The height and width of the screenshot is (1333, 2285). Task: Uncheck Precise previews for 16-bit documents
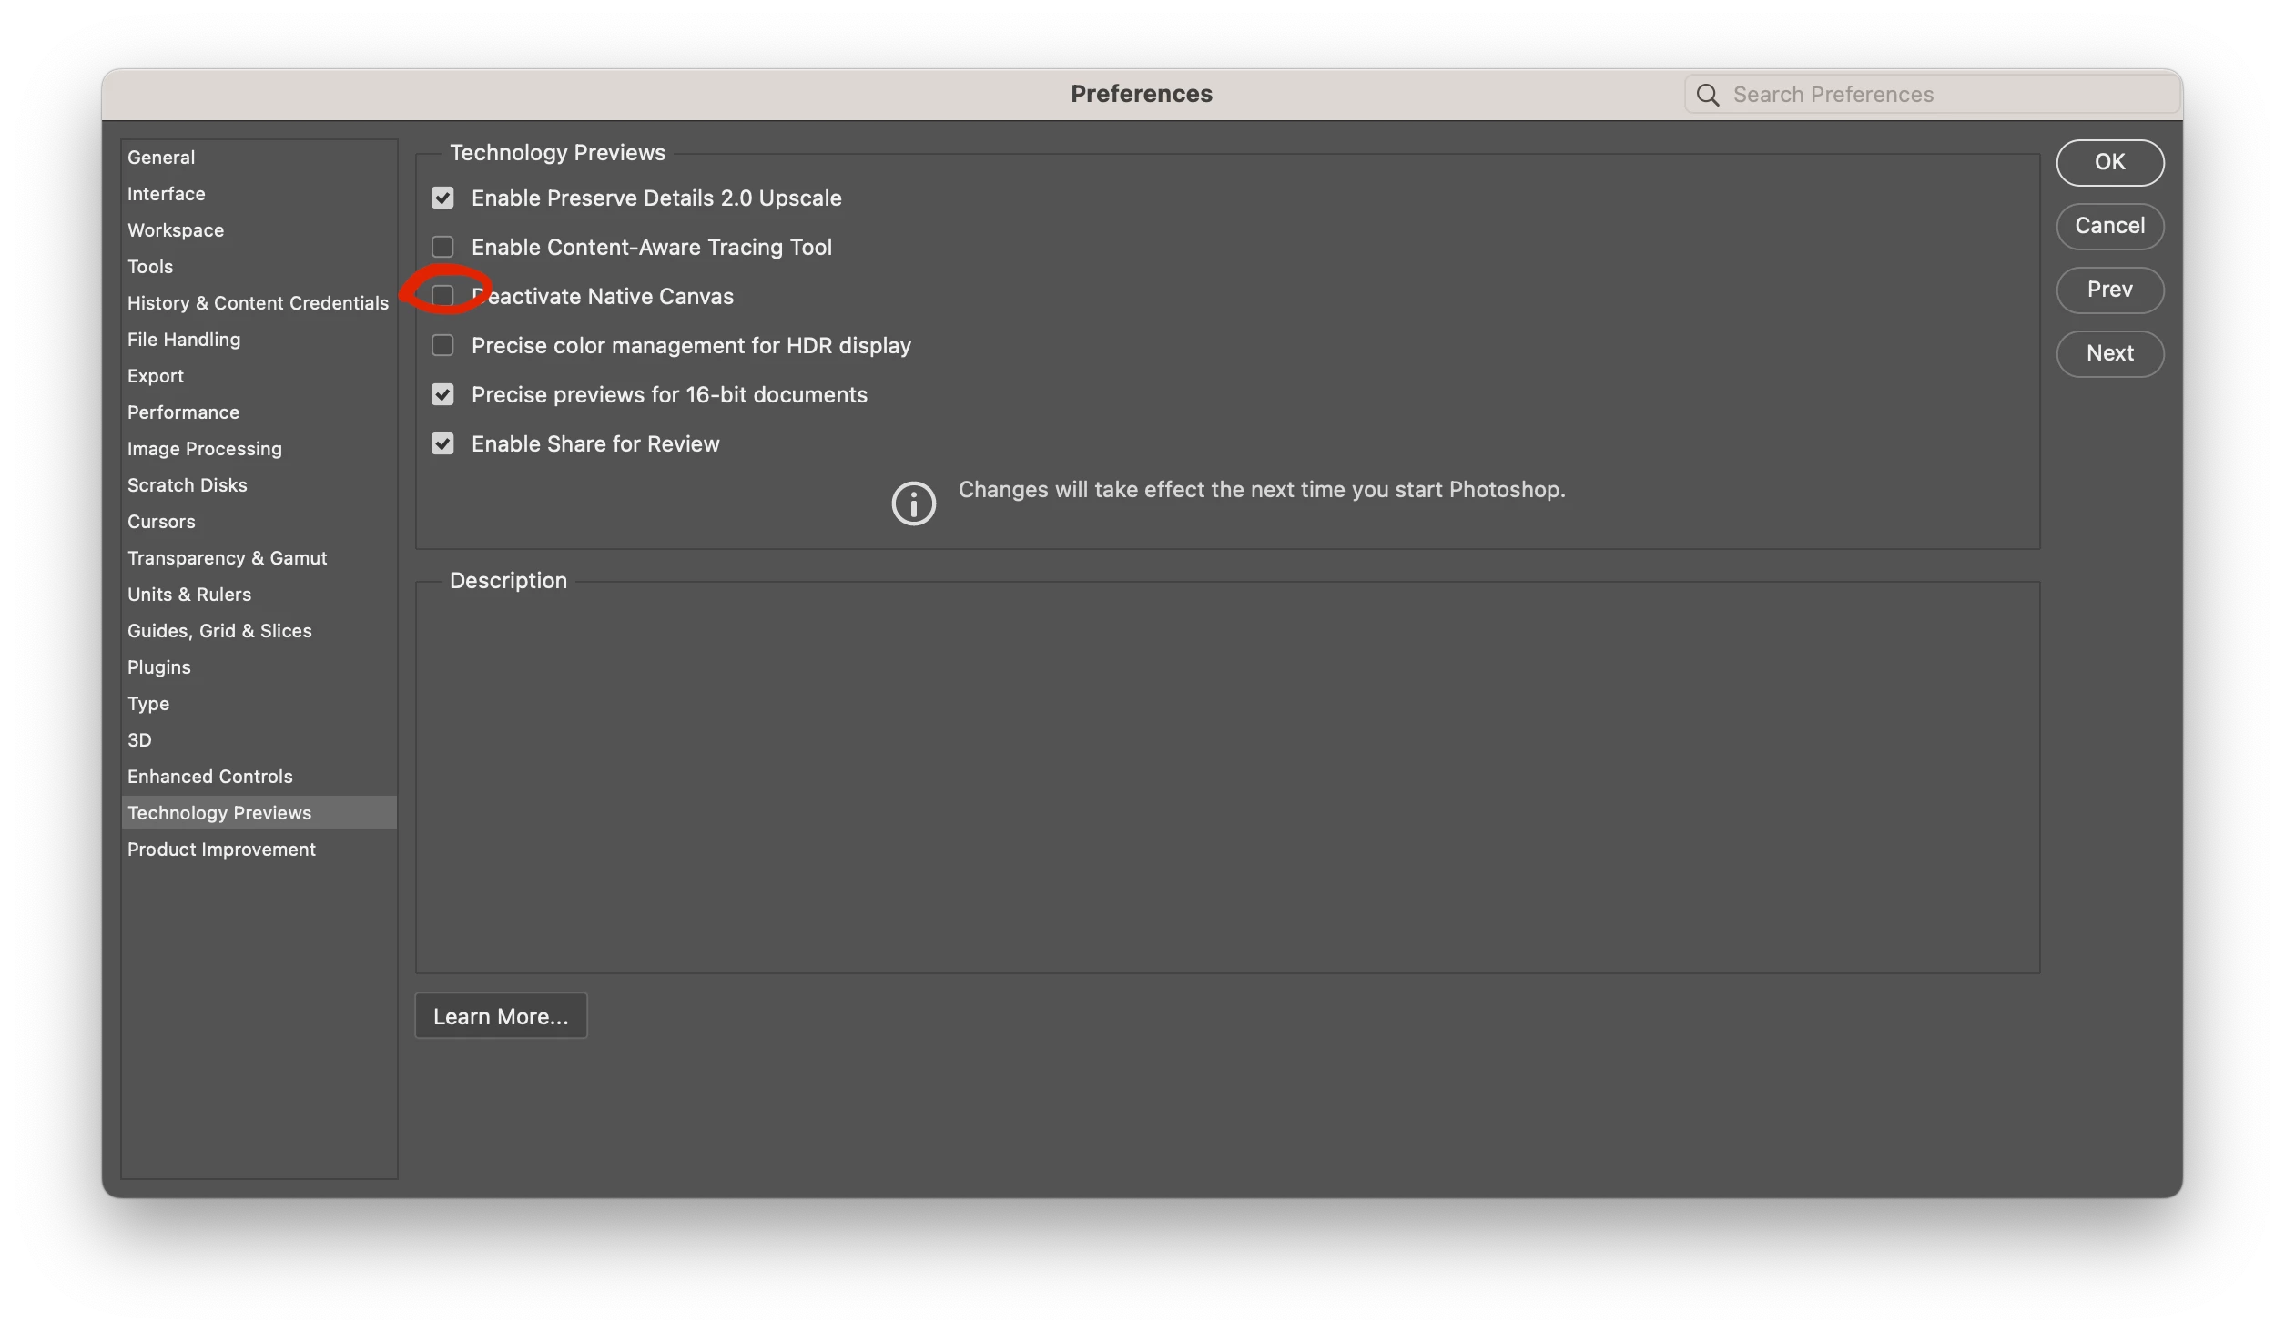tap(442, 394)
